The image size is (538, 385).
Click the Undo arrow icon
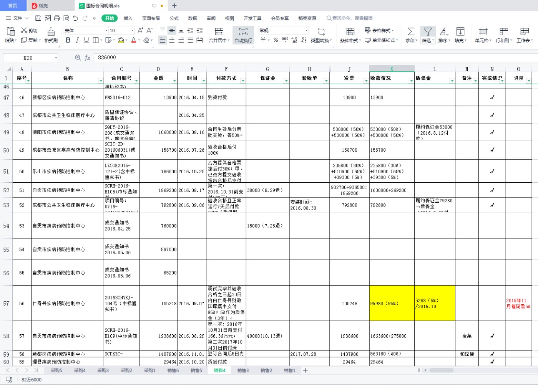[75, 18]
